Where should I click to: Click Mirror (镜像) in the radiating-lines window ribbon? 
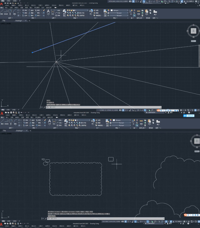pos(31,13)
